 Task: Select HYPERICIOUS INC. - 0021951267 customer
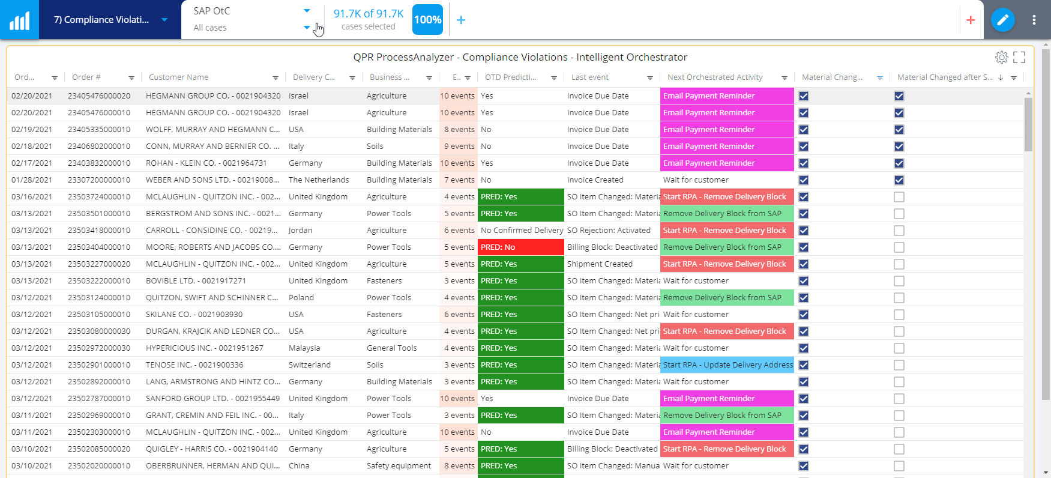(x=205, y=348)
